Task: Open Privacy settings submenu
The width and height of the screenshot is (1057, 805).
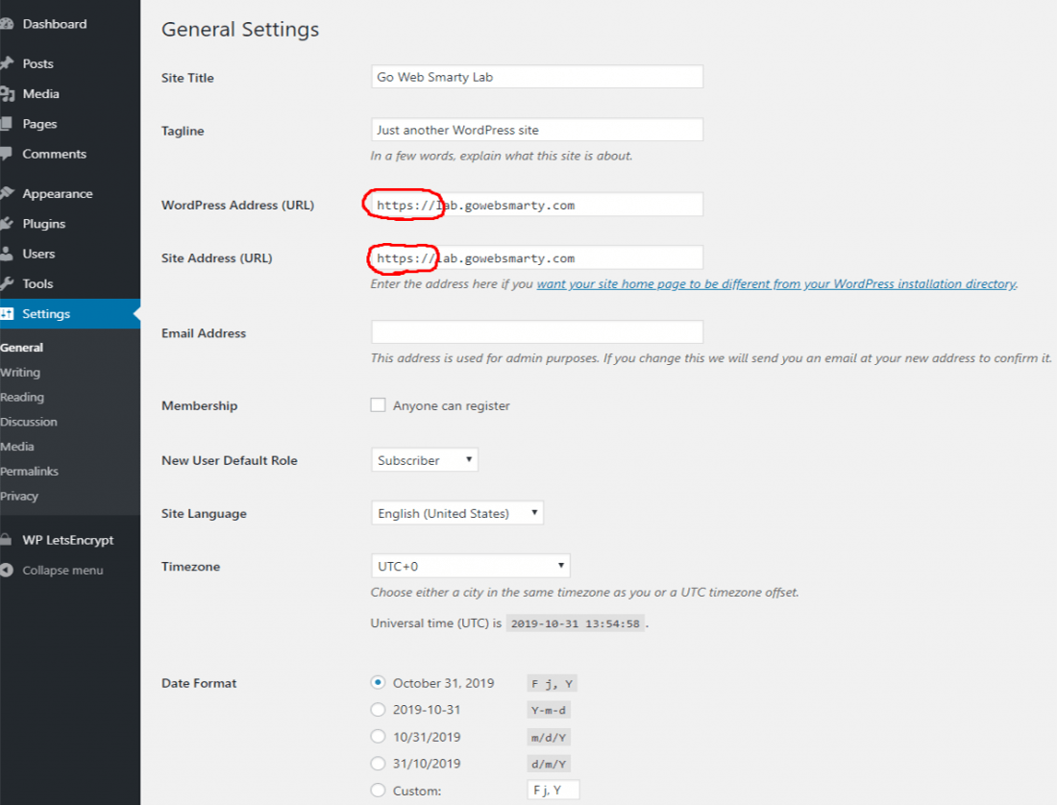Action: [x=19, y=497]
